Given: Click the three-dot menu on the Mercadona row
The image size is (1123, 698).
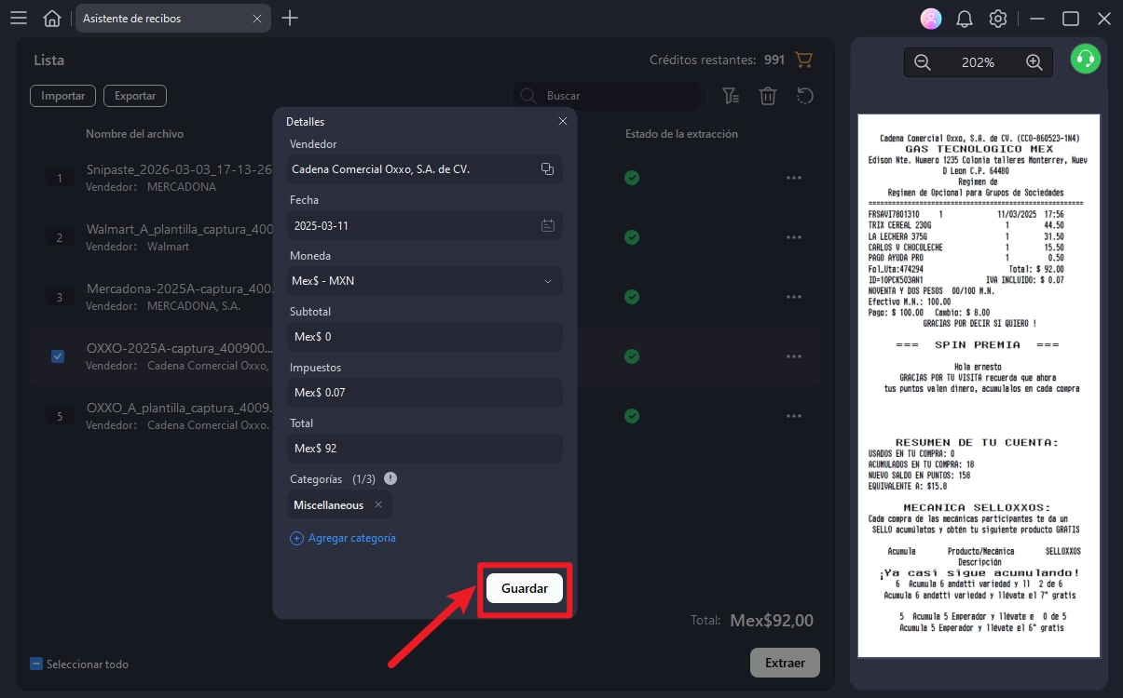Looking at the screenshot, I should coord(794,297).
